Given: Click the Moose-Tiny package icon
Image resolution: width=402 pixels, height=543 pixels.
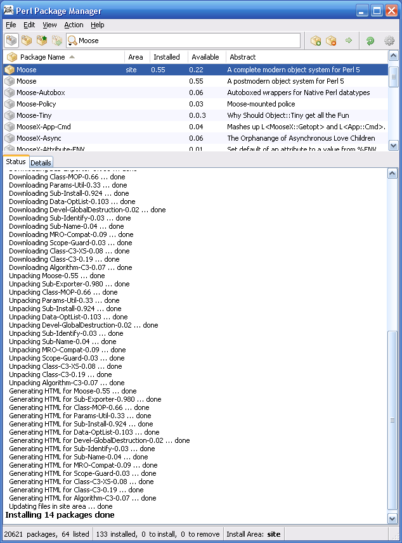Looking at the screenshot, I should coord(10,115).
